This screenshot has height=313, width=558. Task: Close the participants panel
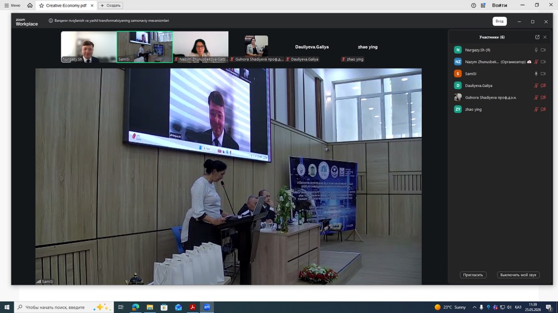tap(545, 37)
